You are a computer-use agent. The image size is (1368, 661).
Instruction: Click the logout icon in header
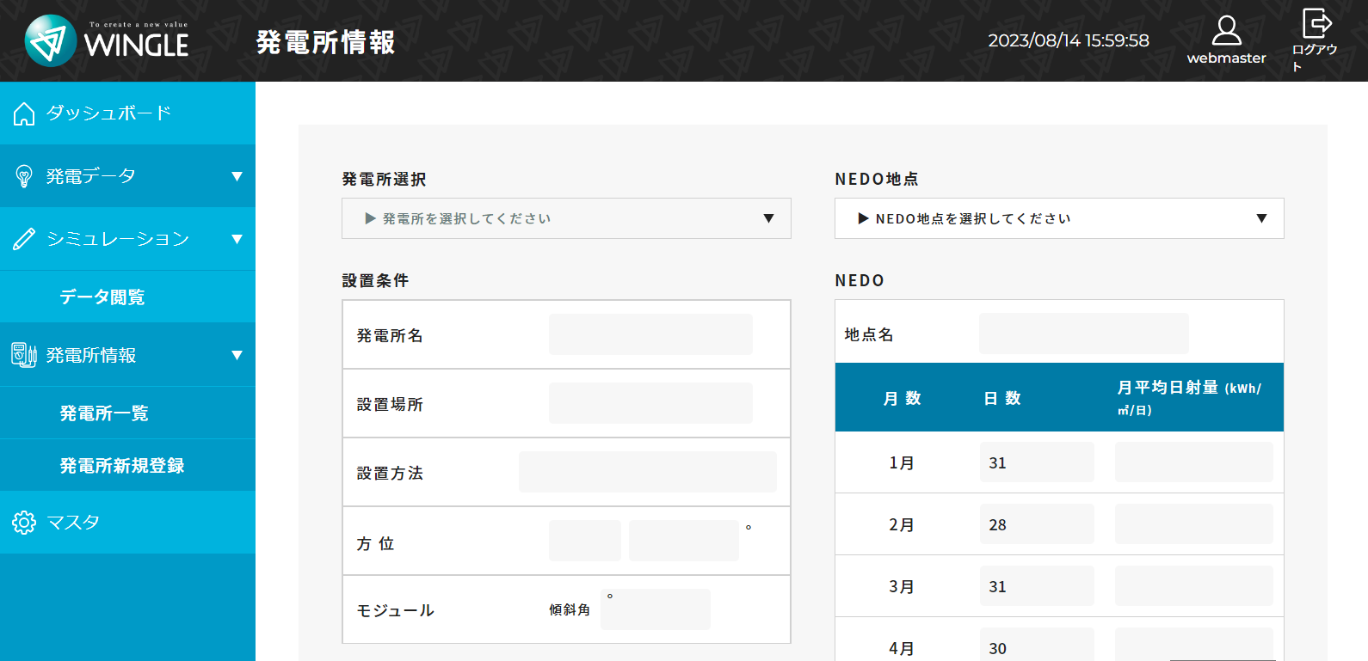tap(1316, 24)
